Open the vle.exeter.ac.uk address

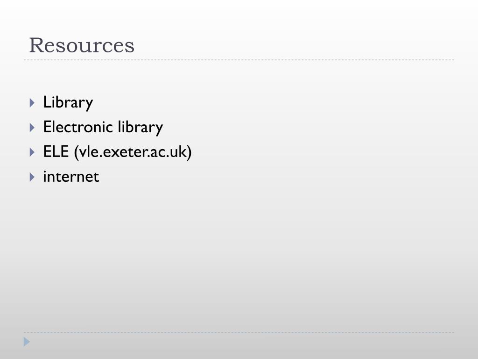coord(133,152)
